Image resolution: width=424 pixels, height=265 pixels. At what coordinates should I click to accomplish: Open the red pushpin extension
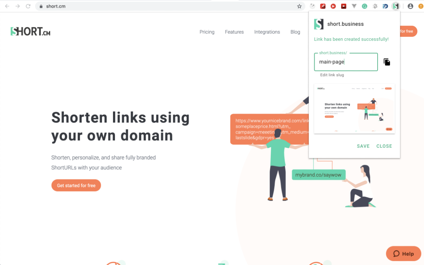pyautogui.click(x=323, y=6)
